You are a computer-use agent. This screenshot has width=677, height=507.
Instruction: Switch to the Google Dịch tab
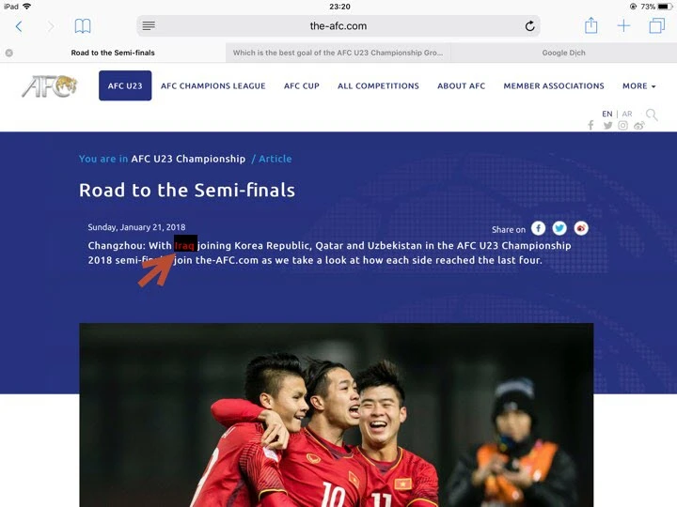tap(563, 53)
